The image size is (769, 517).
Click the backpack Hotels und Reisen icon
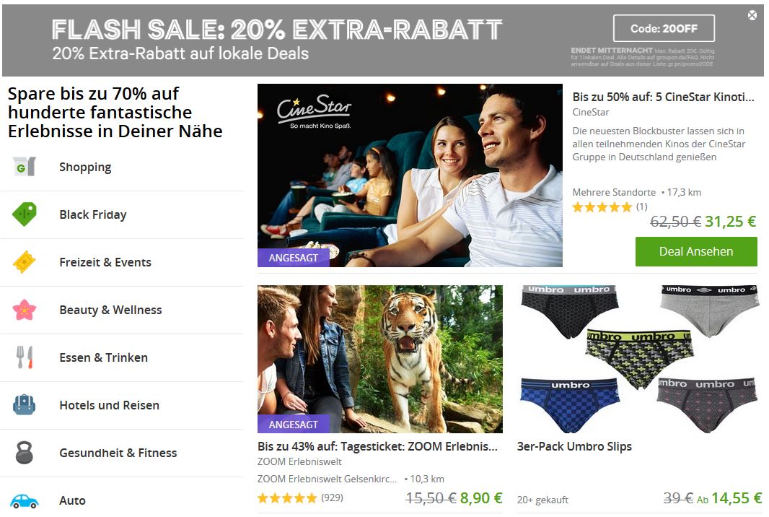(24, 404)
